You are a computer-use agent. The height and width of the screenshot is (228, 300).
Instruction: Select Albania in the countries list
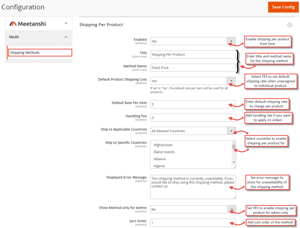click(160, 159)
